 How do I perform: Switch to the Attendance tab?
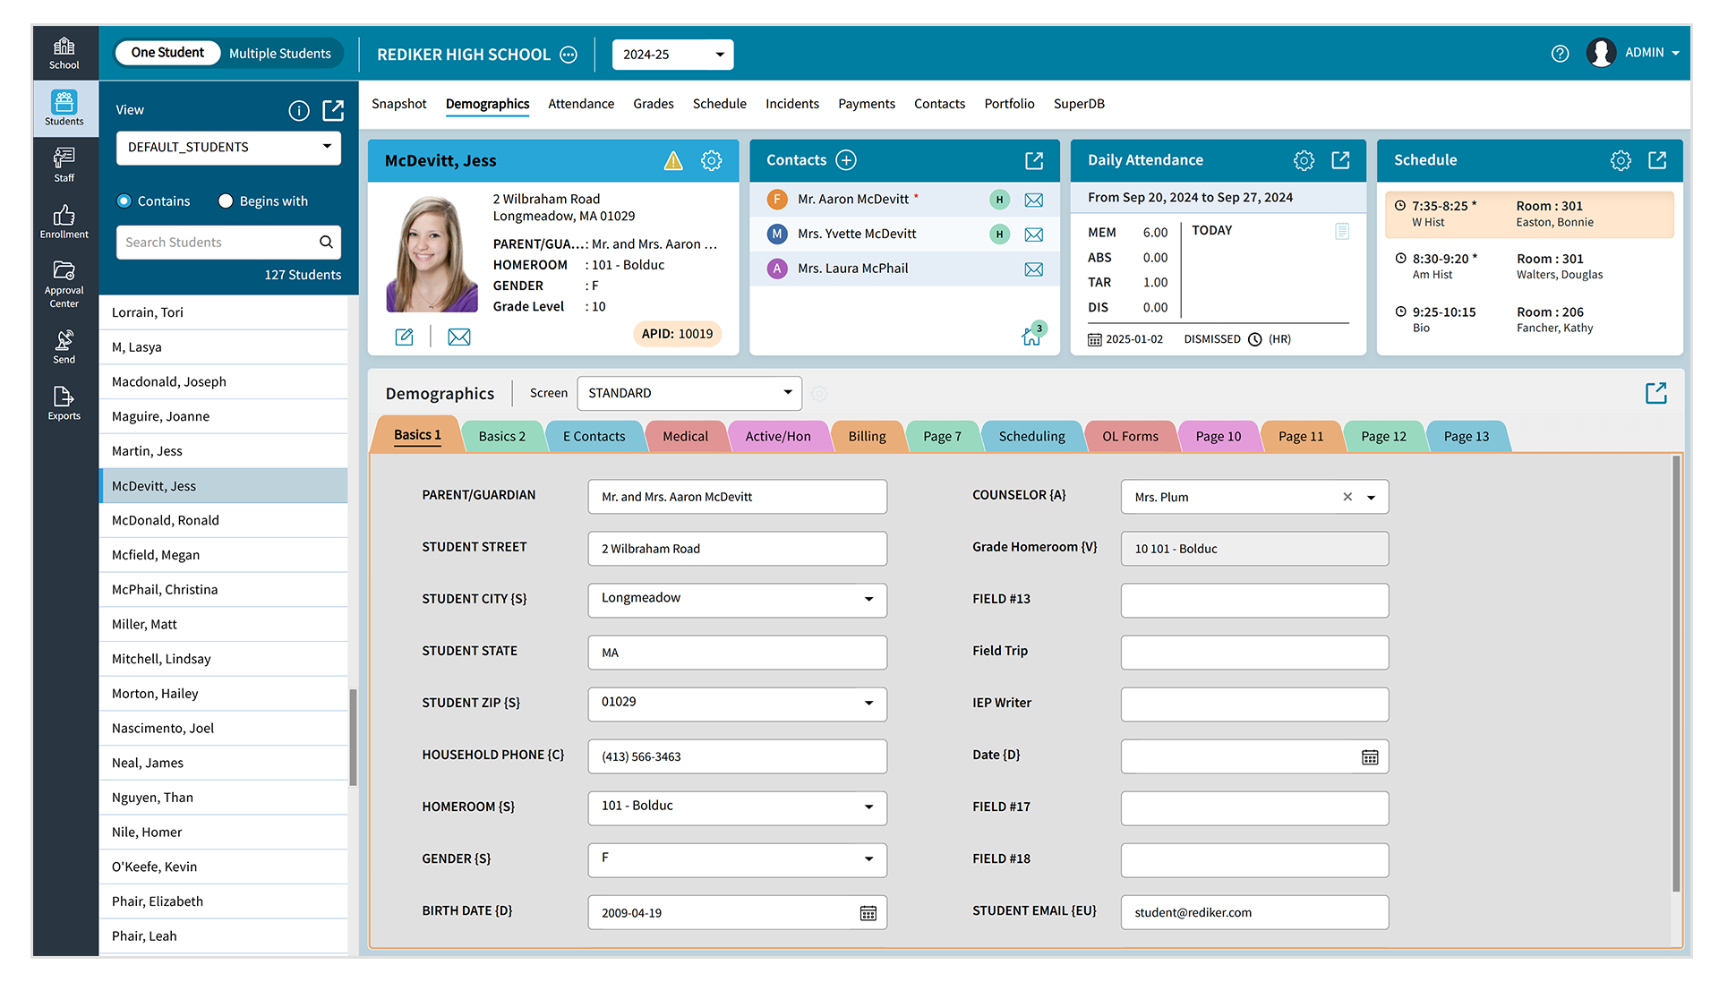click(x=581, y=104)
